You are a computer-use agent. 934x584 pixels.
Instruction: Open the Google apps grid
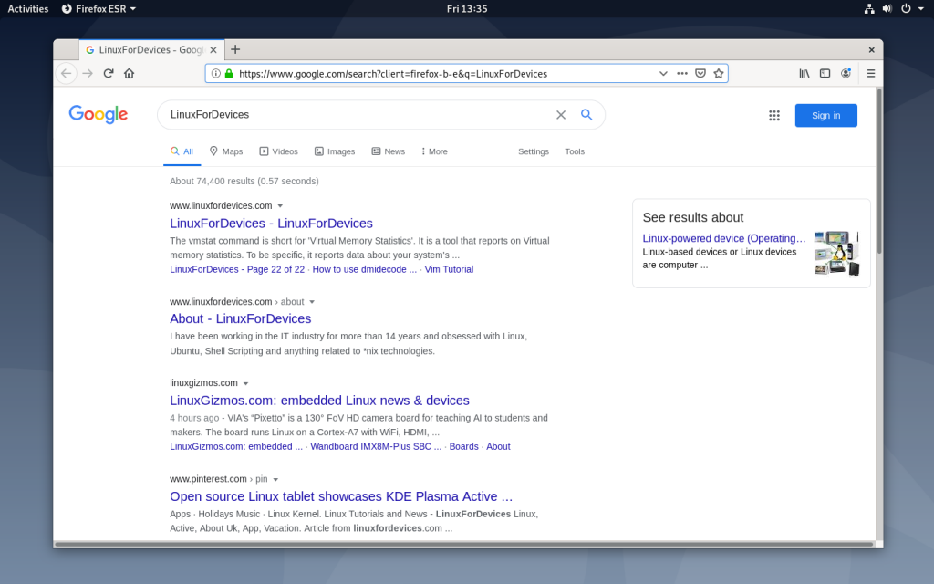(774, 116)
